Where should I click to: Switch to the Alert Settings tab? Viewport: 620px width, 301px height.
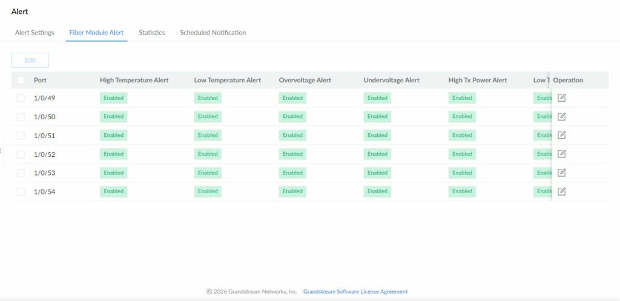(35, 33)
